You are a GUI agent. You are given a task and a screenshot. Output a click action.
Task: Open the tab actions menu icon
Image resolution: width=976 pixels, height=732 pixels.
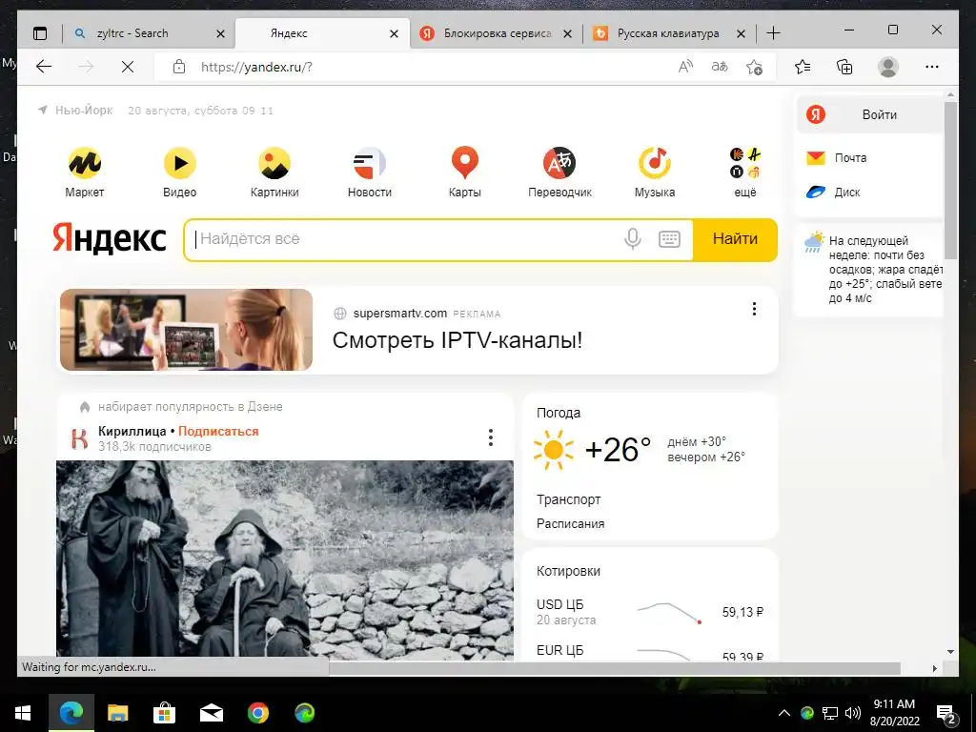(40, 33)
